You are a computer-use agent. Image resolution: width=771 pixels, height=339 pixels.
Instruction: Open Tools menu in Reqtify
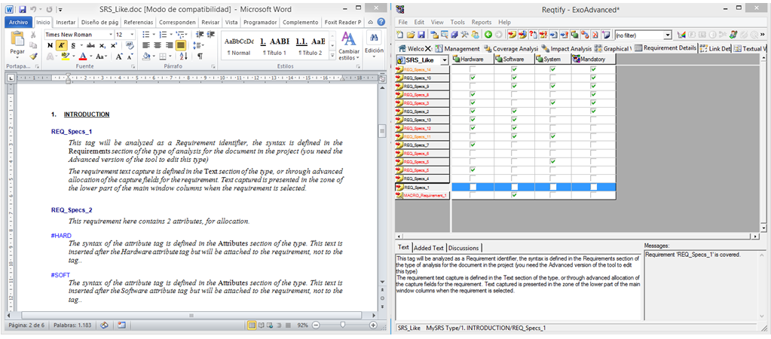click(x=457, y=22)
